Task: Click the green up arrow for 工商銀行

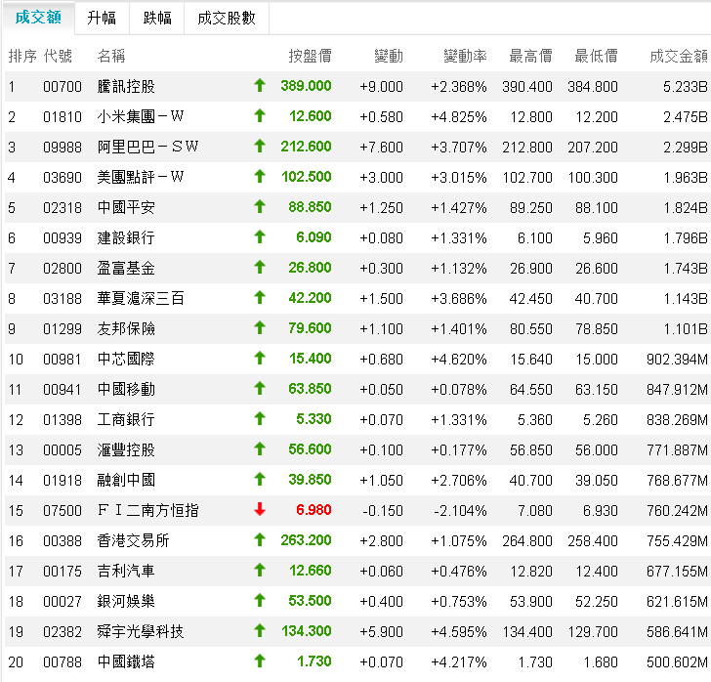Action: 260,419
